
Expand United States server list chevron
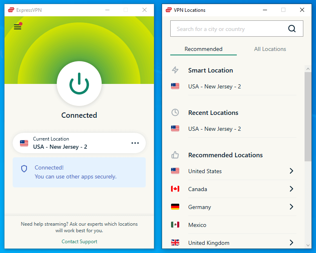coord(291,171)
